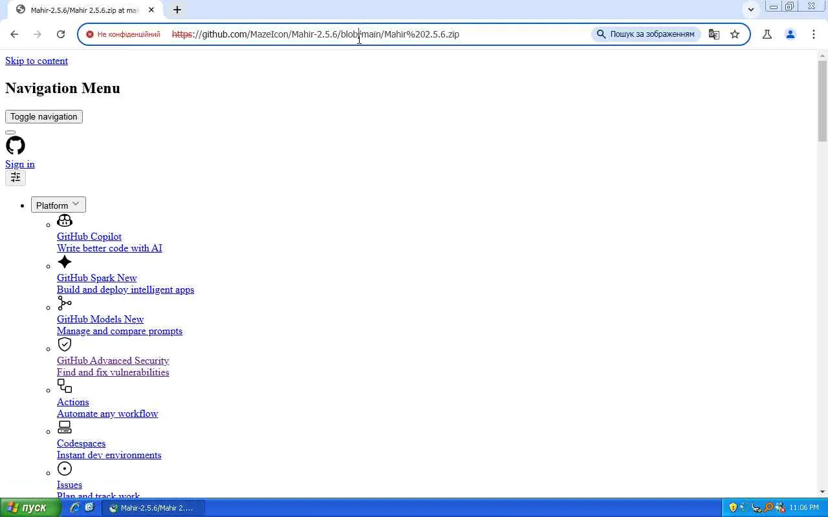Open a new browser tab
828x517 pixels.
pyautogui.click(x=177, y=10)
